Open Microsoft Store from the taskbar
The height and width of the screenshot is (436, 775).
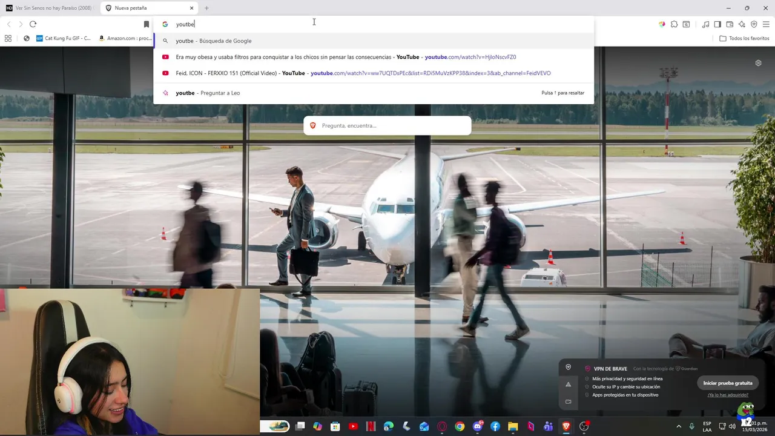click(x=335, y=426)
